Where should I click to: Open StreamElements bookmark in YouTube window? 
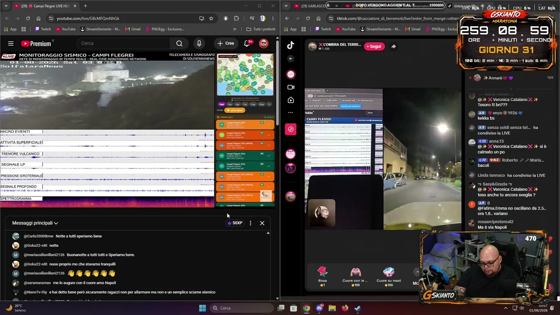[100, 29]
